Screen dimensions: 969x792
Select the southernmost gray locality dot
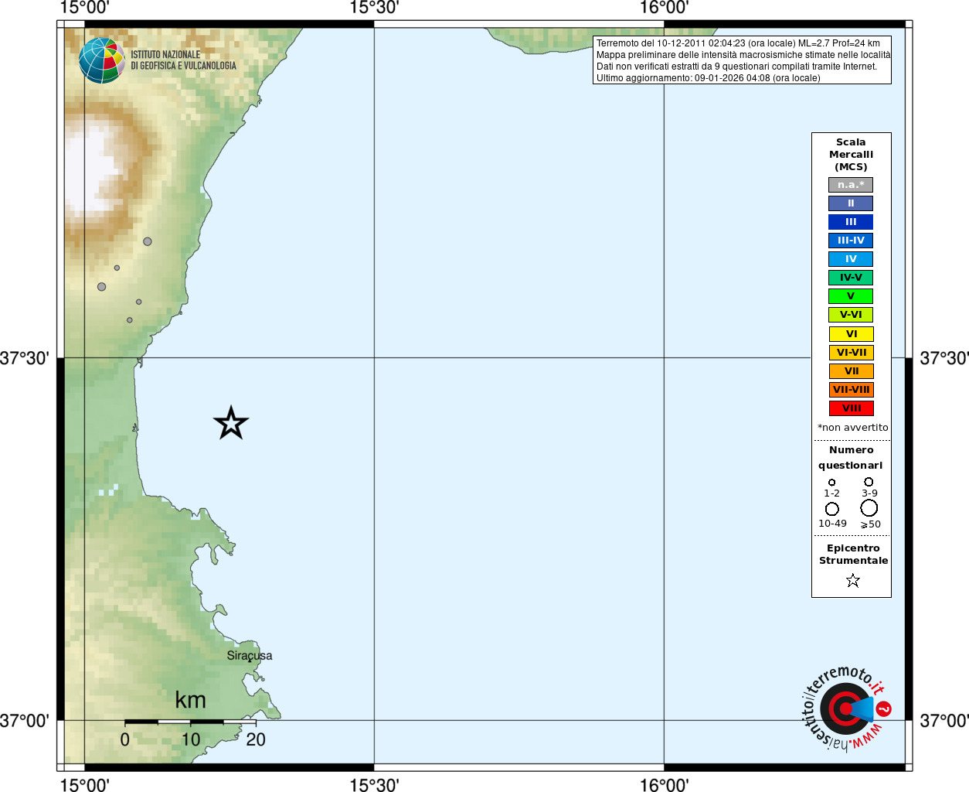130,319
